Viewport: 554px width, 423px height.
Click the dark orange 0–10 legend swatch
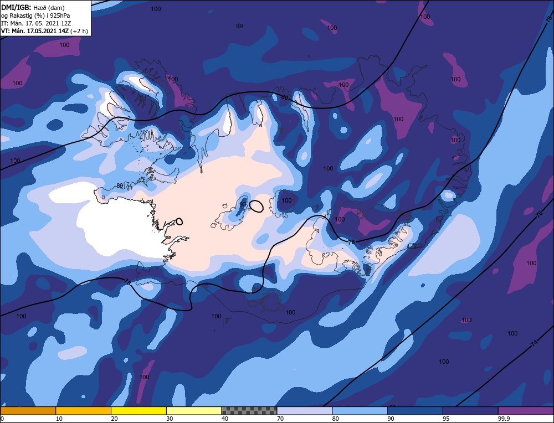pos(28,410)
